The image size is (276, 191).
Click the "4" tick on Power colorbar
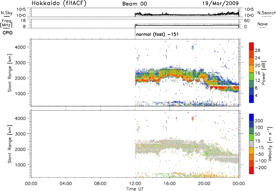tap(256, 95)
